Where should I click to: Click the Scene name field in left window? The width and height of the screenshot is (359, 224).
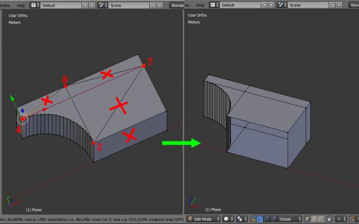[129, 5]
